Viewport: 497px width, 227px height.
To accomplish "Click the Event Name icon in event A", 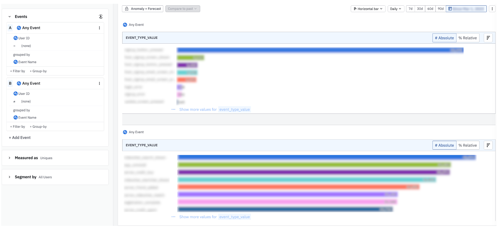I will [x=15, y=62].
